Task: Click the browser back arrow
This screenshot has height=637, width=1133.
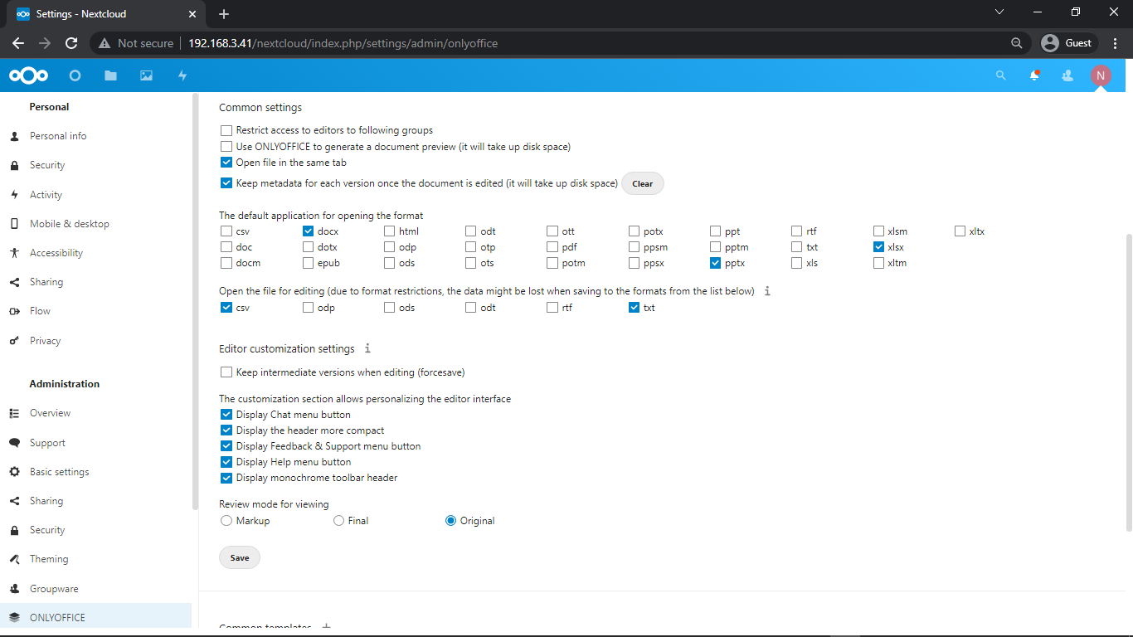Action: pos(18,43)
